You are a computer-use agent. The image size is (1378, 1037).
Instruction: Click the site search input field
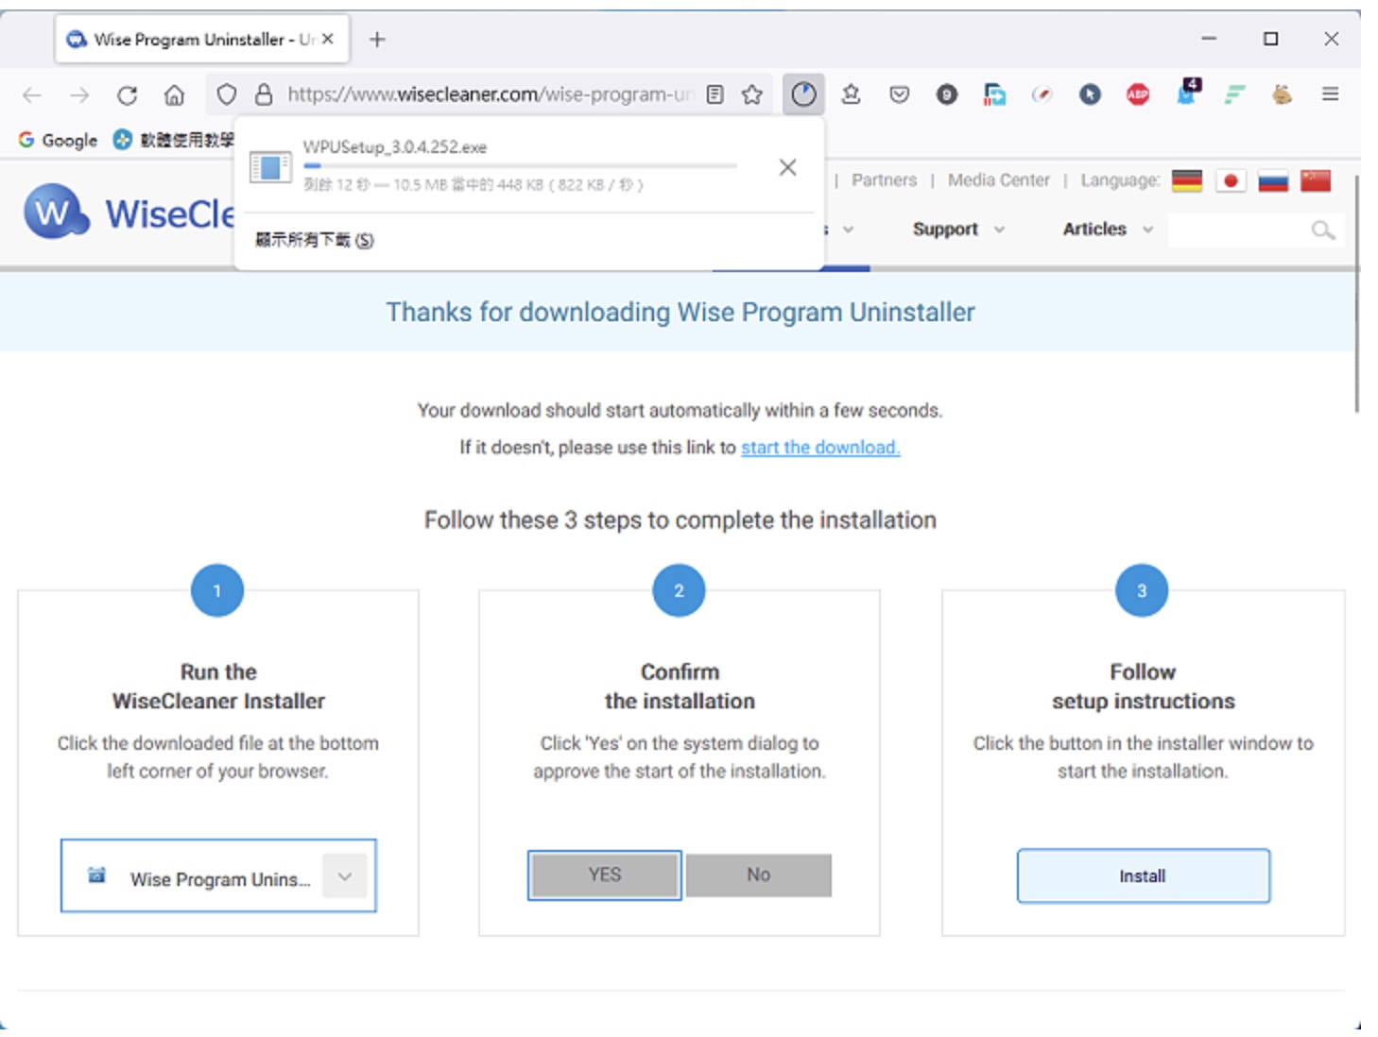tap(1236, 229)
